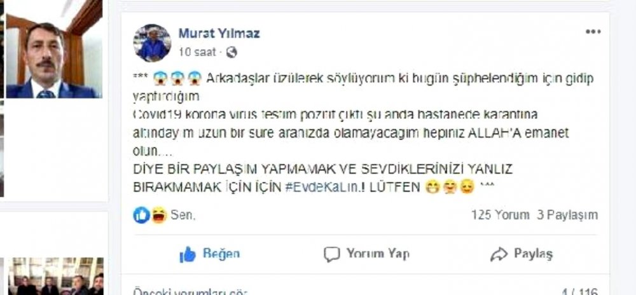Open the group photo thumbnail at bottom left
Viewport: 636px width, 295px height.
(x=56, y=276)
